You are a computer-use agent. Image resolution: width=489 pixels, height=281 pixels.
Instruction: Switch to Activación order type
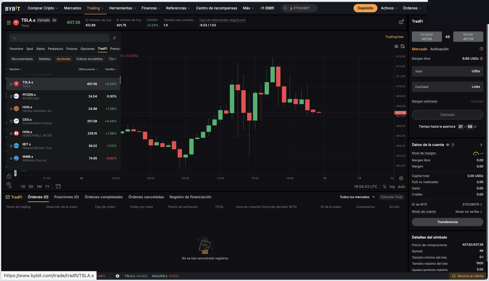click(x=439, y=49)
